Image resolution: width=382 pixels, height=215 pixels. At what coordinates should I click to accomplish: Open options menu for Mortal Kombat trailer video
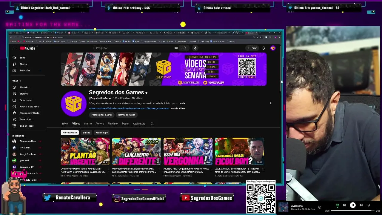click(x=262, y=169)
